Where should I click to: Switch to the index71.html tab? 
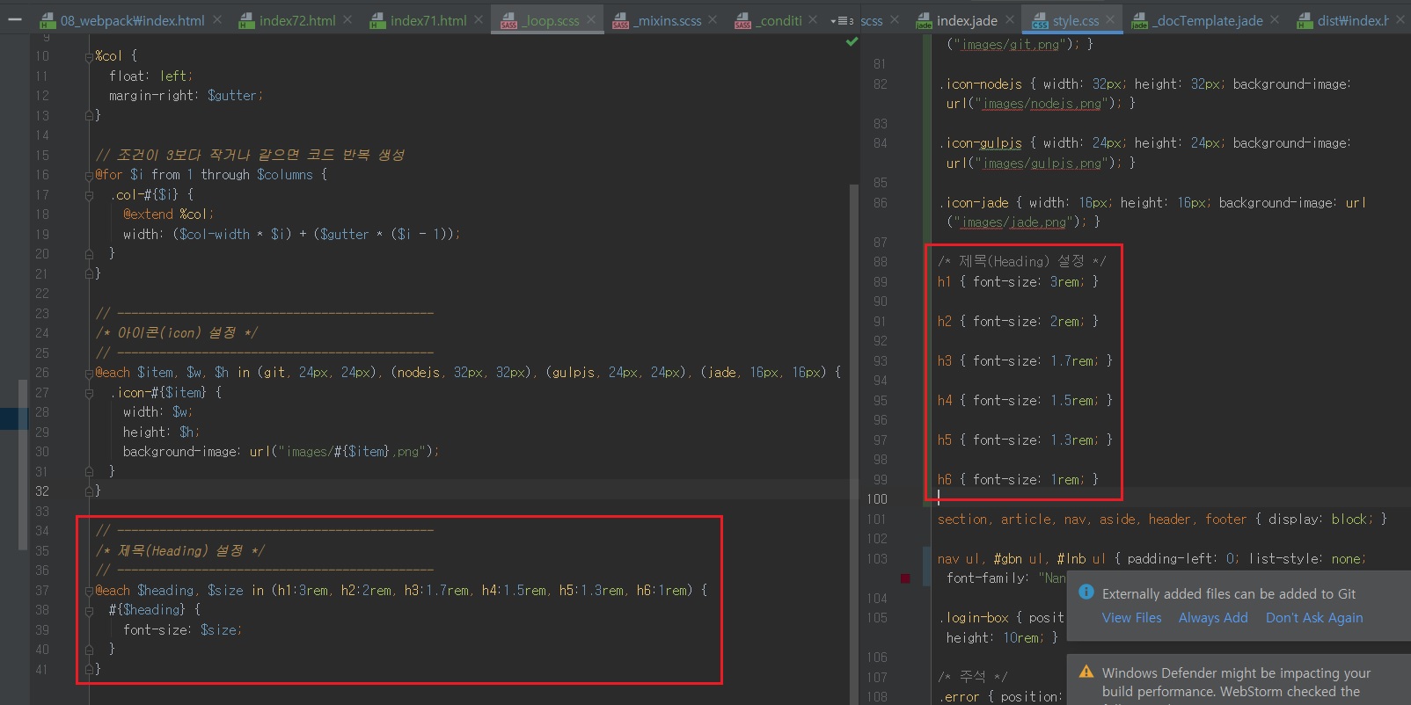pyautogui.click(x=428, y=20)
